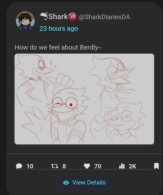This screenshot has width=163, height=195.
Task: Click the red 18+ badge icon
Action: coord(72,17)
